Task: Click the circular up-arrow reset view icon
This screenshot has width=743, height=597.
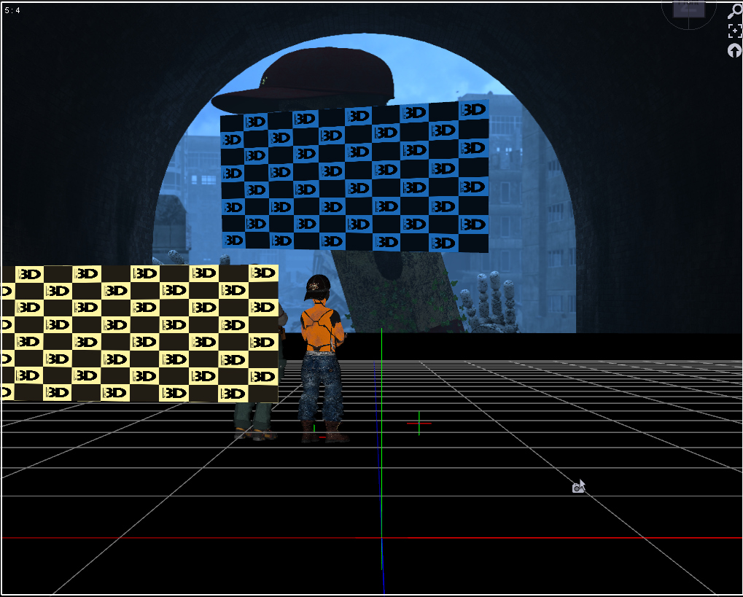Action: (735, 51)
